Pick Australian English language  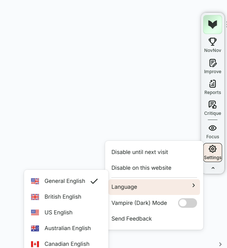click(68, 228)
